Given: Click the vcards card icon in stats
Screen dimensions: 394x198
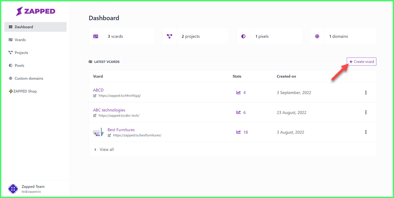Looking at the screenshot, I should 95,37.
